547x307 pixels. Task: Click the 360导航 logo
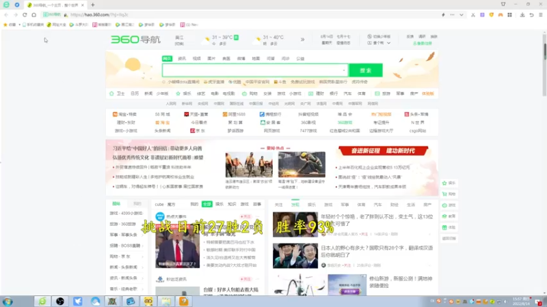(135, 40)
